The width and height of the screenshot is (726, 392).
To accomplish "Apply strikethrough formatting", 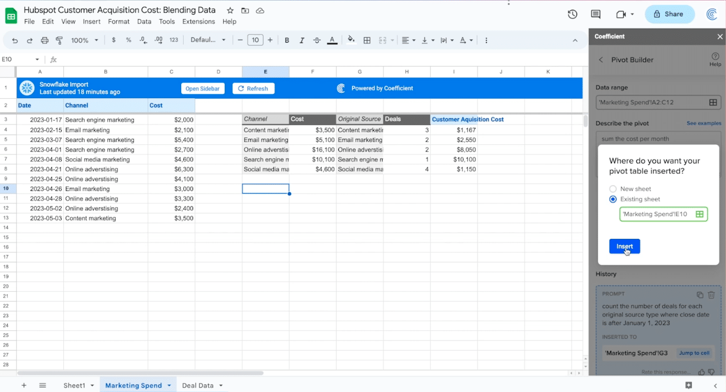I will tap(317, 40).
